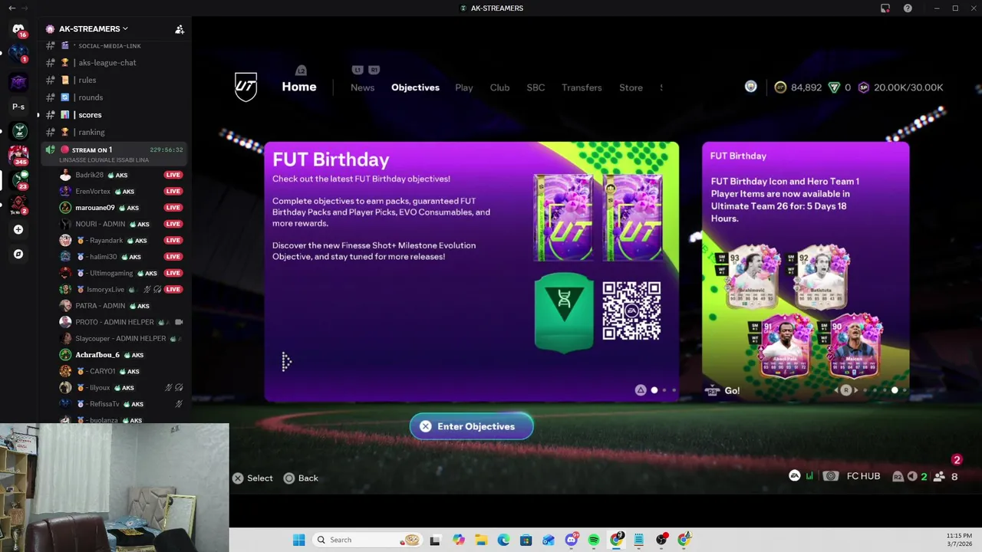Watch Badrik28's LIVE stream badge
982x552 pixels.
[x=173, y=175]
